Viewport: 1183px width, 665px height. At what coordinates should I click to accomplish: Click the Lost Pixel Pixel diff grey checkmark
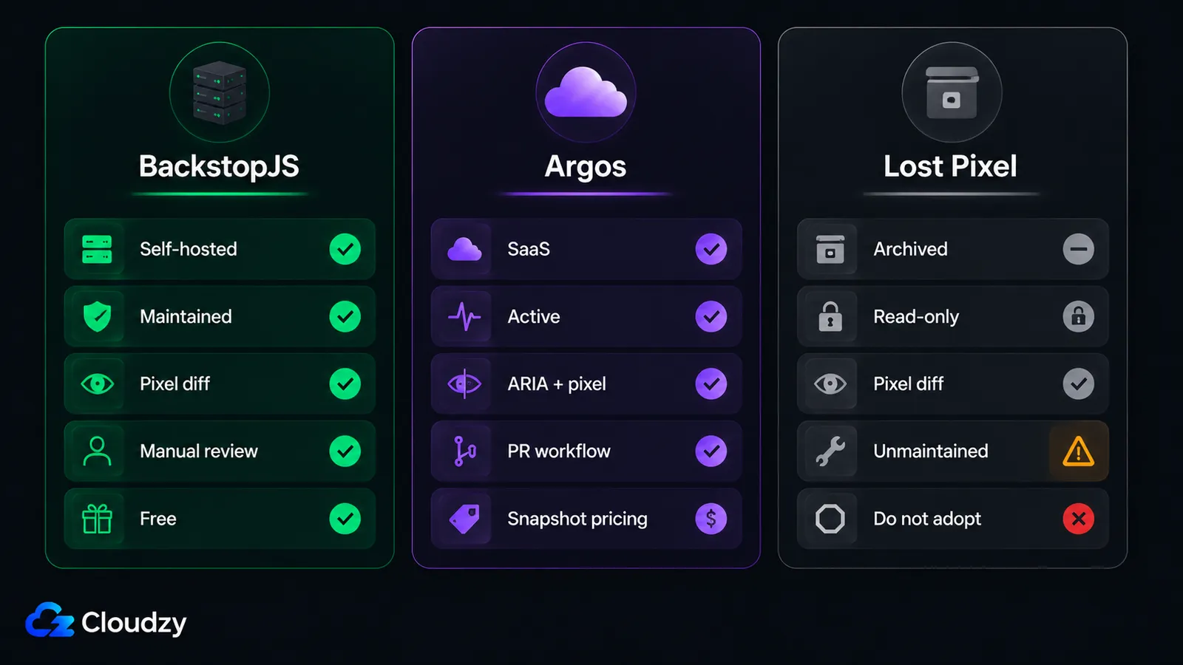[x=1079, y=383]
